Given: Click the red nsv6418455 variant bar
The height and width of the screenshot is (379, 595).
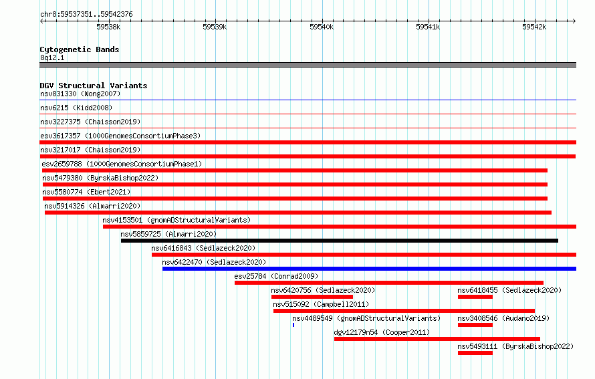Looking at the screenshot, I should click(x=475, y=297).
